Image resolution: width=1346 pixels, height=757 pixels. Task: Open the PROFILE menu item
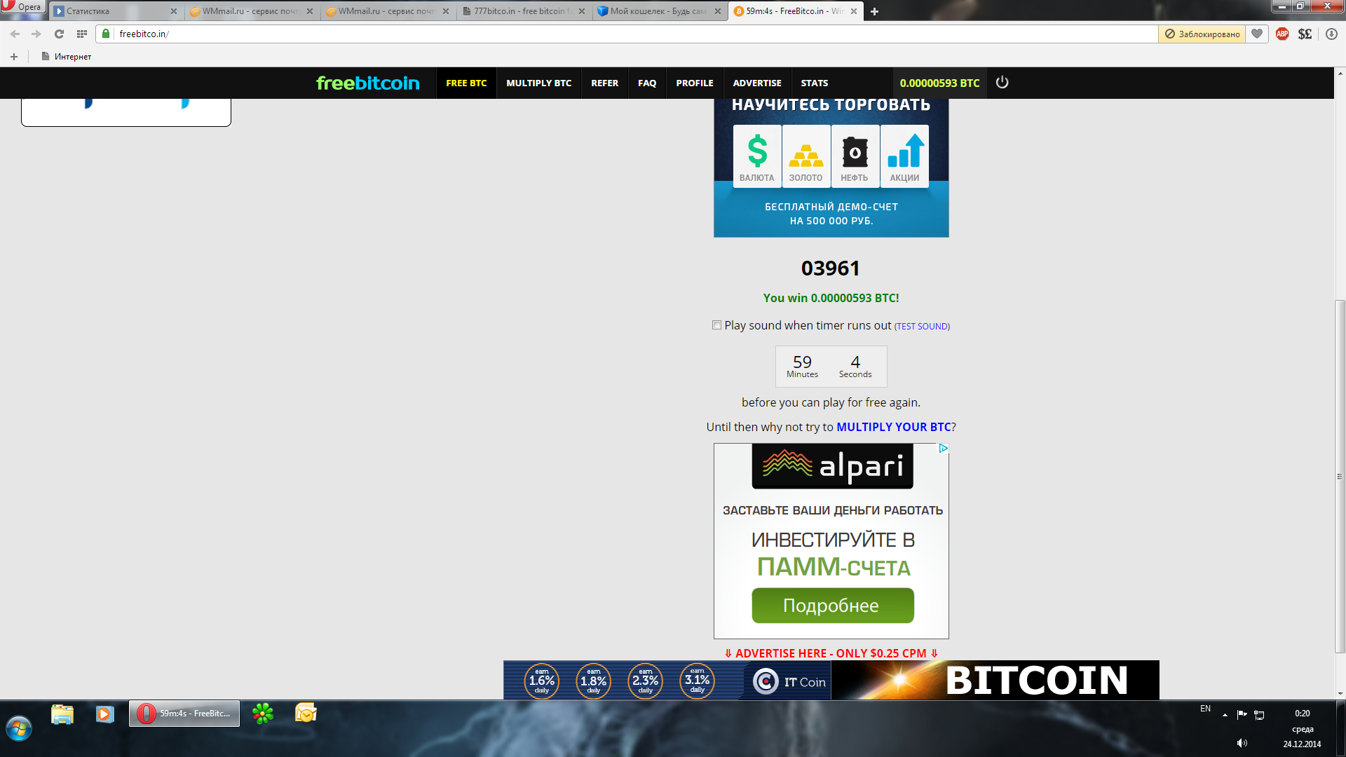[x=695, y=83]
